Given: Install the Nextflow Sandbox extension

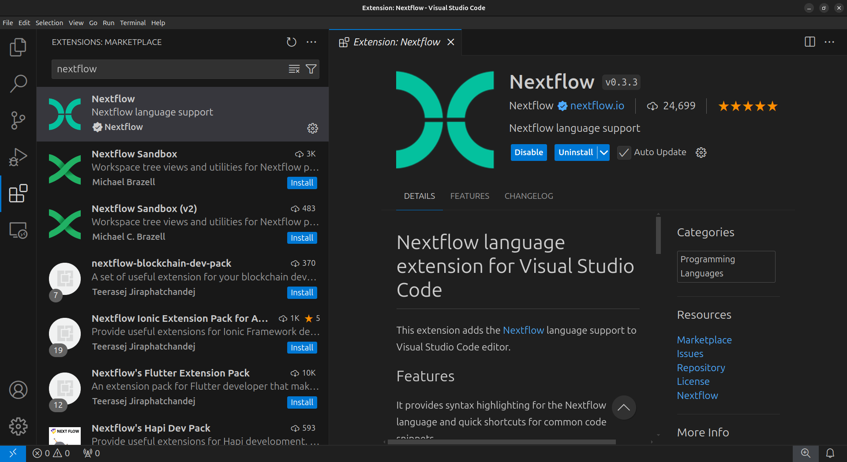Looking at the screenshot, I should point(302,183).
